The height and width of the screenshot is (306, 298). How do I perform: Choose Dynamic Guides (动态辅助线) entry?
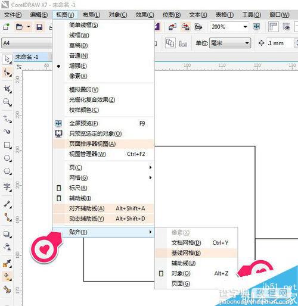click(103, 218)
